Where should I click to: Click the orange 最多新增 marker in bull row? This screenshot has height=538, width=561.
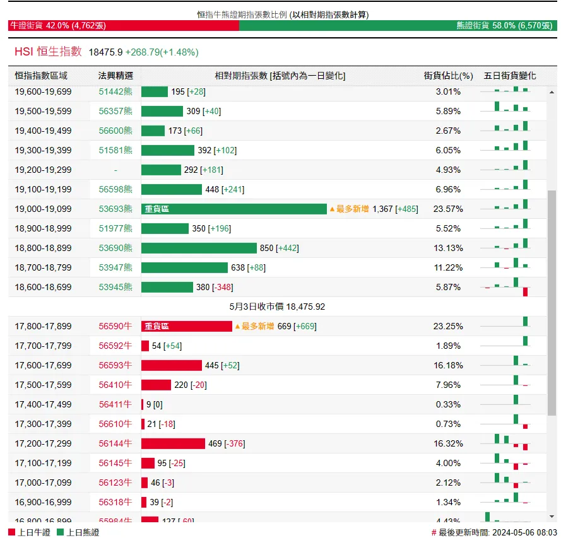point(254,326)
